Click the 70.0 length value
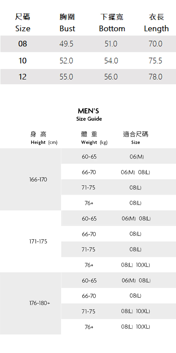Viewport: 176px width, 353px height. point(155,44)
